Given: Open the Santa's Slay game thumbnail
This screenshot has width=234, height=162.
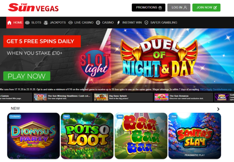Looking at the screenshot, I should 195,136.
